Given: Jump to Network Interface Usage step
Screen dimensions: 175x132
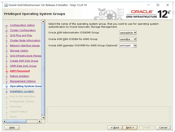Looking at the screenshot, I should tap(25, 45).
